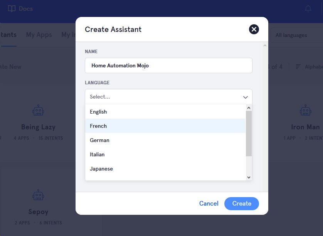Click the Docs book icon

12,8
